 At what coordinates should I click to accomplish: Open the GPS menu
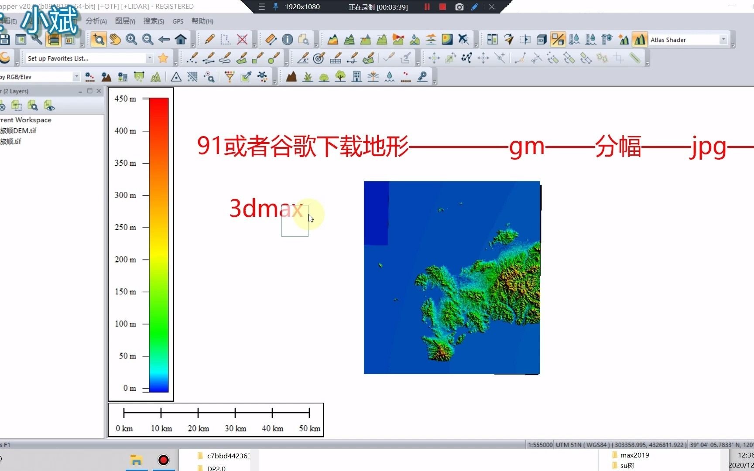(x=178, y=21)
